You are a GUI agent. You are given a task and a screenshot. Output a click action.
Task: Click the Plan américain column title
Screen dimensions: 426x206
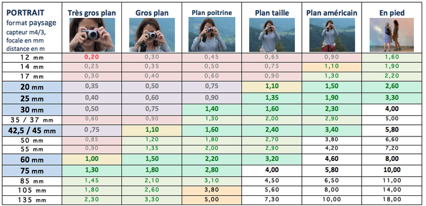[x=332, y=12]
